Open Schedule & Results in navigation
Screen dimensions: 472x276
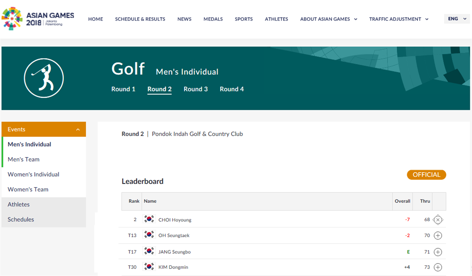pyautogui.click(x=140, y=19)
